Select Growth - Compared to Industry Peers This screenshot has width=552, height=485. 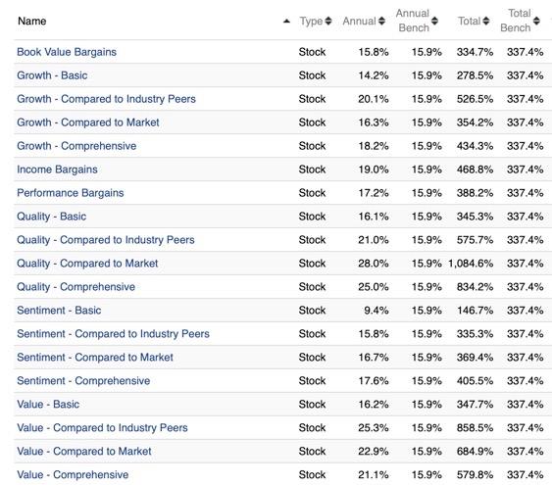(x=106, y=99)
